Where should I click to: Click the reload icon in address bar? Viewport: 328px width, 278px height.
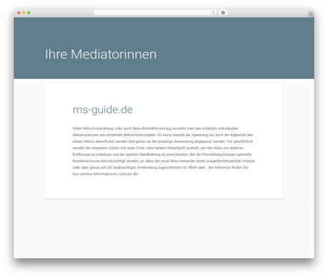tap(213, 13)
